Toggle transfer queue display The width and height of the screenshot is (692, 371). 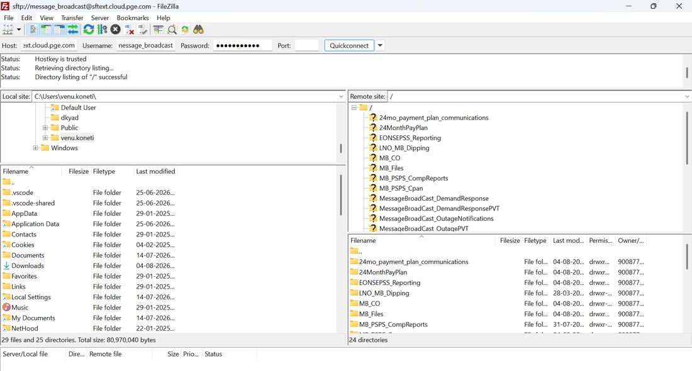click(73, 30)
